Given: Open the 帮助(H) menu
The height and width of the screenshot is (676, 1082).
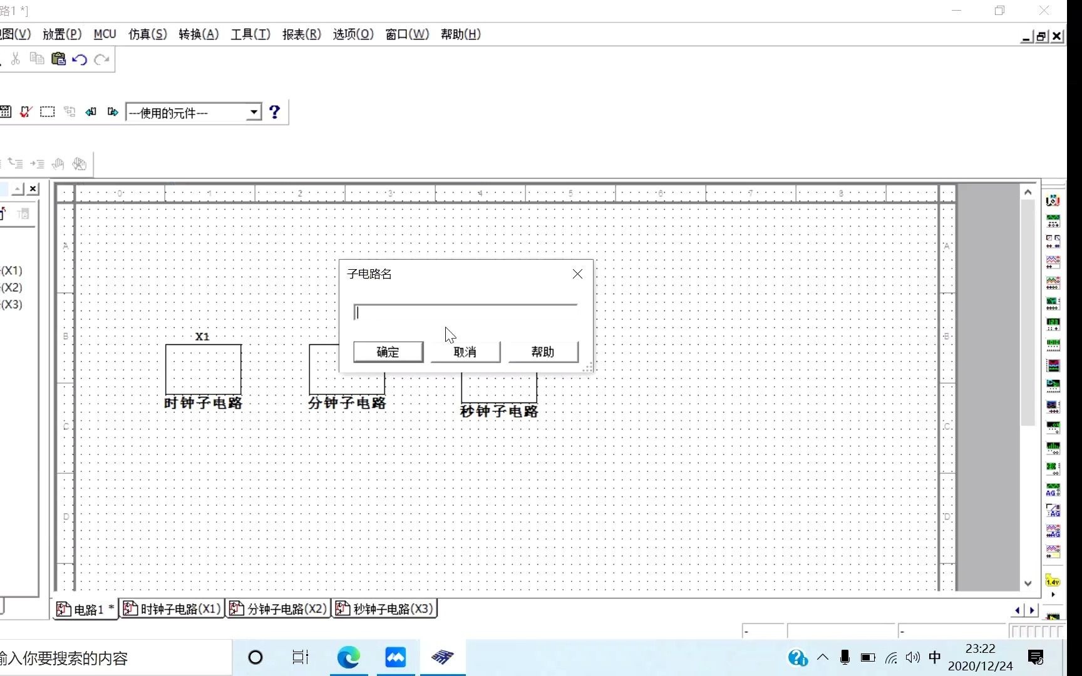Looking at the screenshot, I should point(461,34).
